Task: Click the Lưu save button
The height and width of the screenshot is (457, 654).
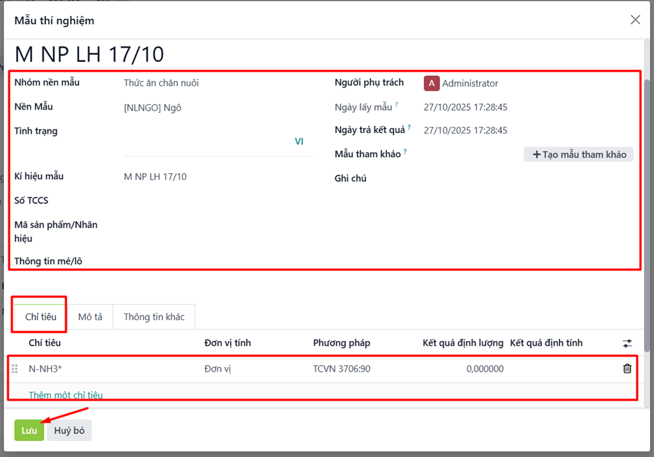Action: pyautogui.click(x=29, y=431)
